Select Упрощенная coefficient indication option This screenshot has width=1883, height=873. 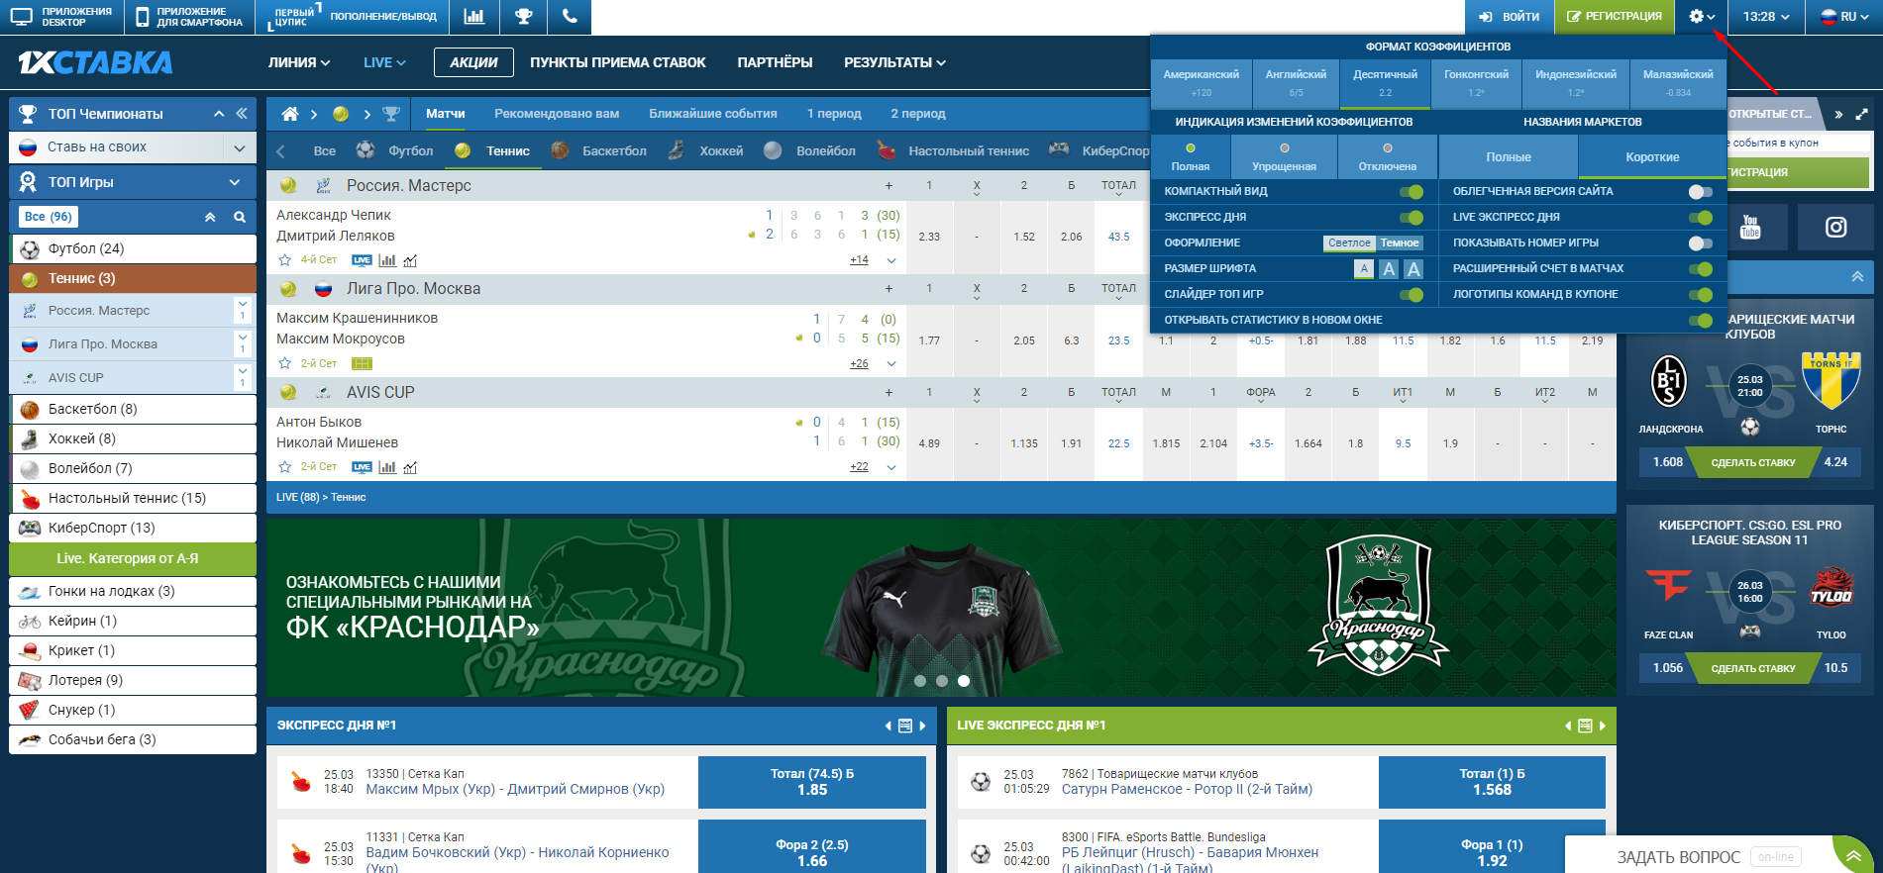tap(1284, 157)
